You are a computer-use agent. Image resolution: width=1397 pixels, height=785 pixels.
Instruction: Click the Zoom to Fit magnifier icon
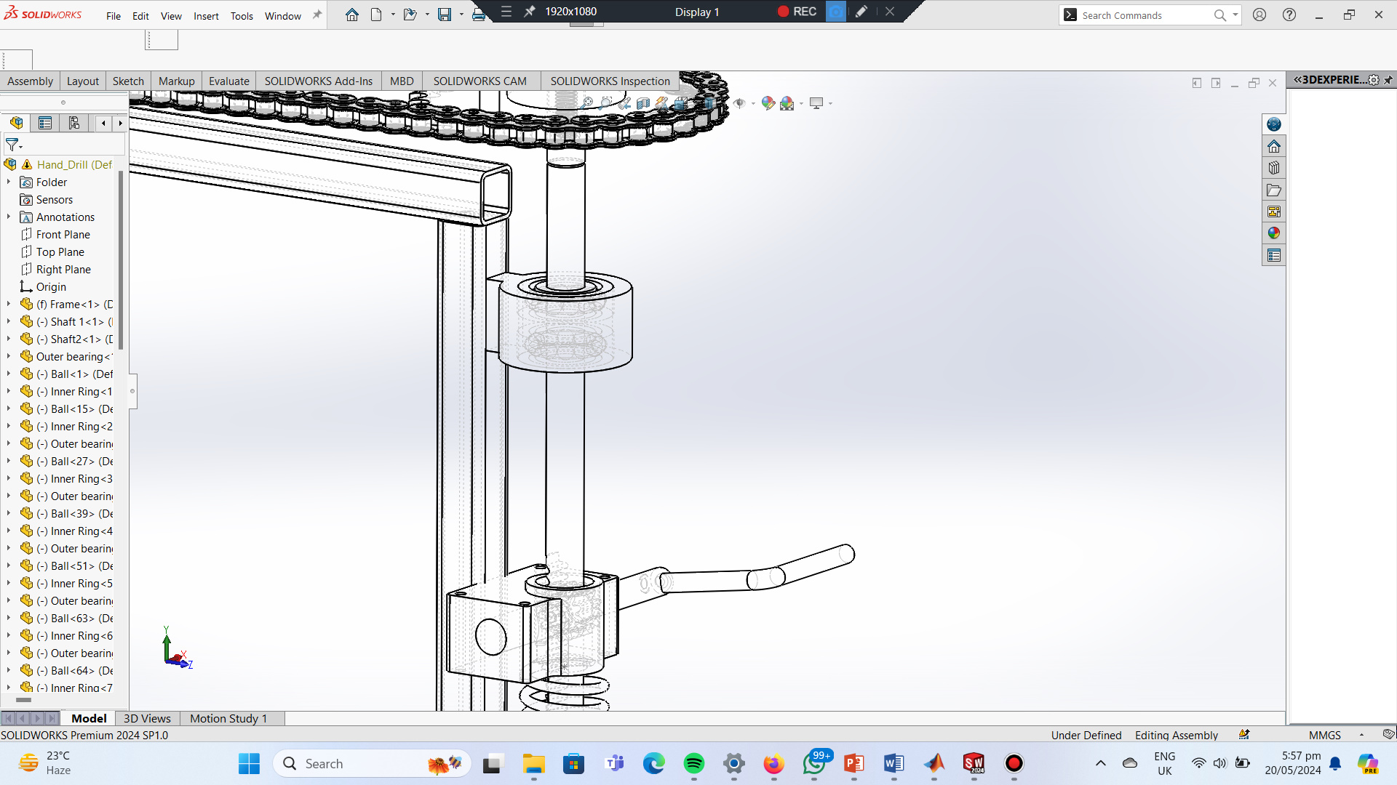pyautogui.click(x=586, y=103)
